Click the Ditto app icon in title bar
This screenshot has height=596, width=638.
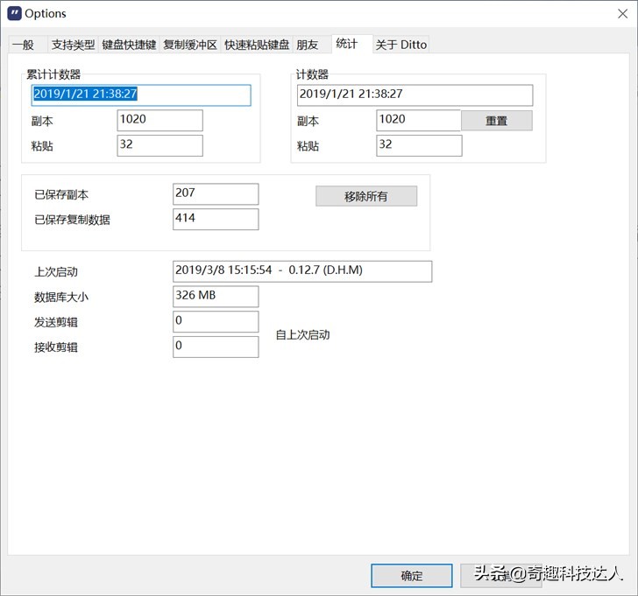(x=14, y=13)
